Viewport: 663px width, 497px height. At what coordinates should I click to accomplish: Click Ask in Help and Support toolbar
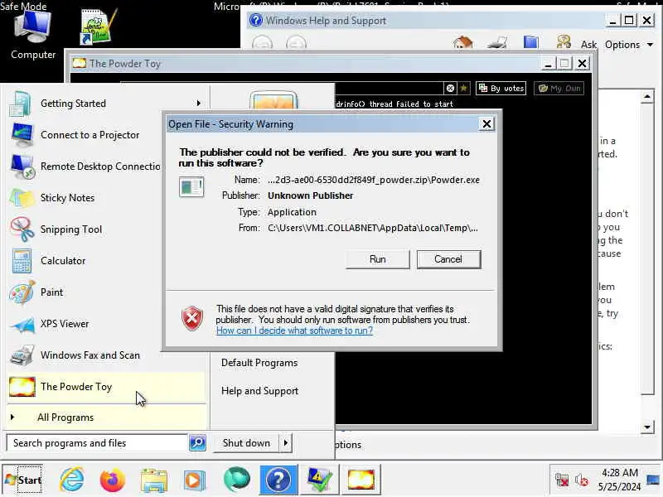pos(588,45)
